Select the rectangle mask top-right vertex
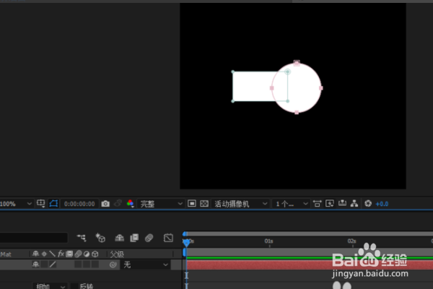433x289 pixels. (287, 72)
